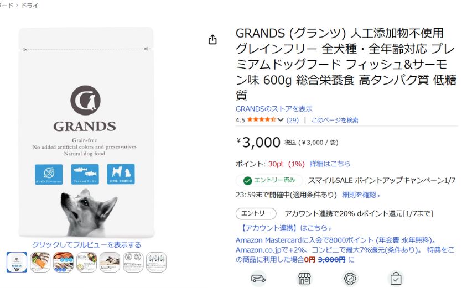Click the delivery truck icon

pos(258,278)
